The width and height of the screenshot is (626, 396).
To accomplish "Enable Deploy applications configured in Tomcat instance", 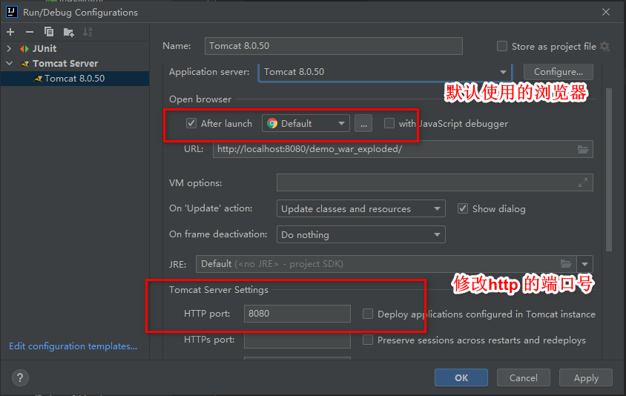I will tap(368, 314).
